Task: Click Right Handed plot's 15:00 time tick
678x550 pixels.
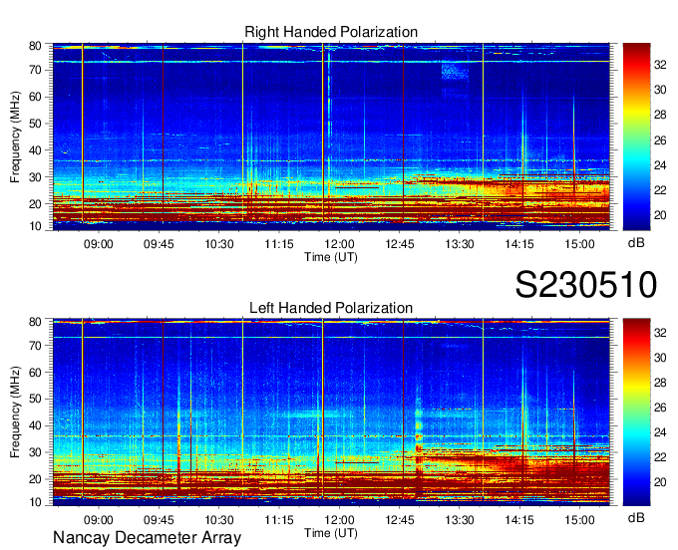Action: [x=580, y=244]
